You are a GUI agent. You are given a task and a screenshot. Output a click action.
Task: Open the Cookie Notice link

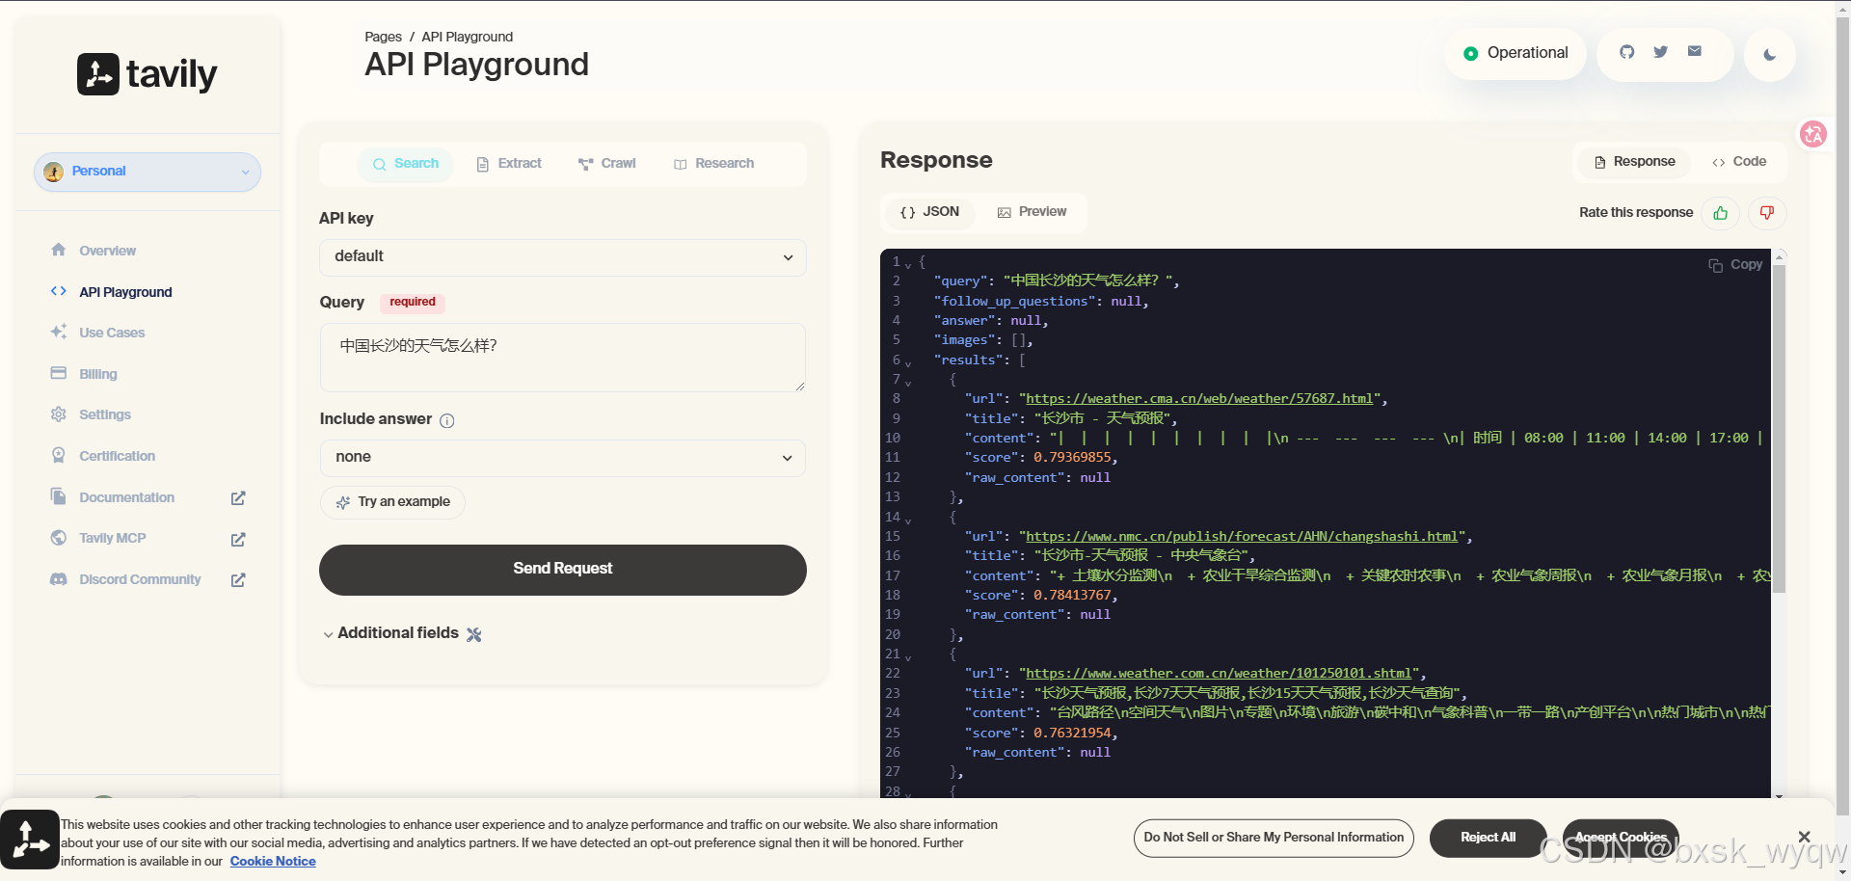273,862
